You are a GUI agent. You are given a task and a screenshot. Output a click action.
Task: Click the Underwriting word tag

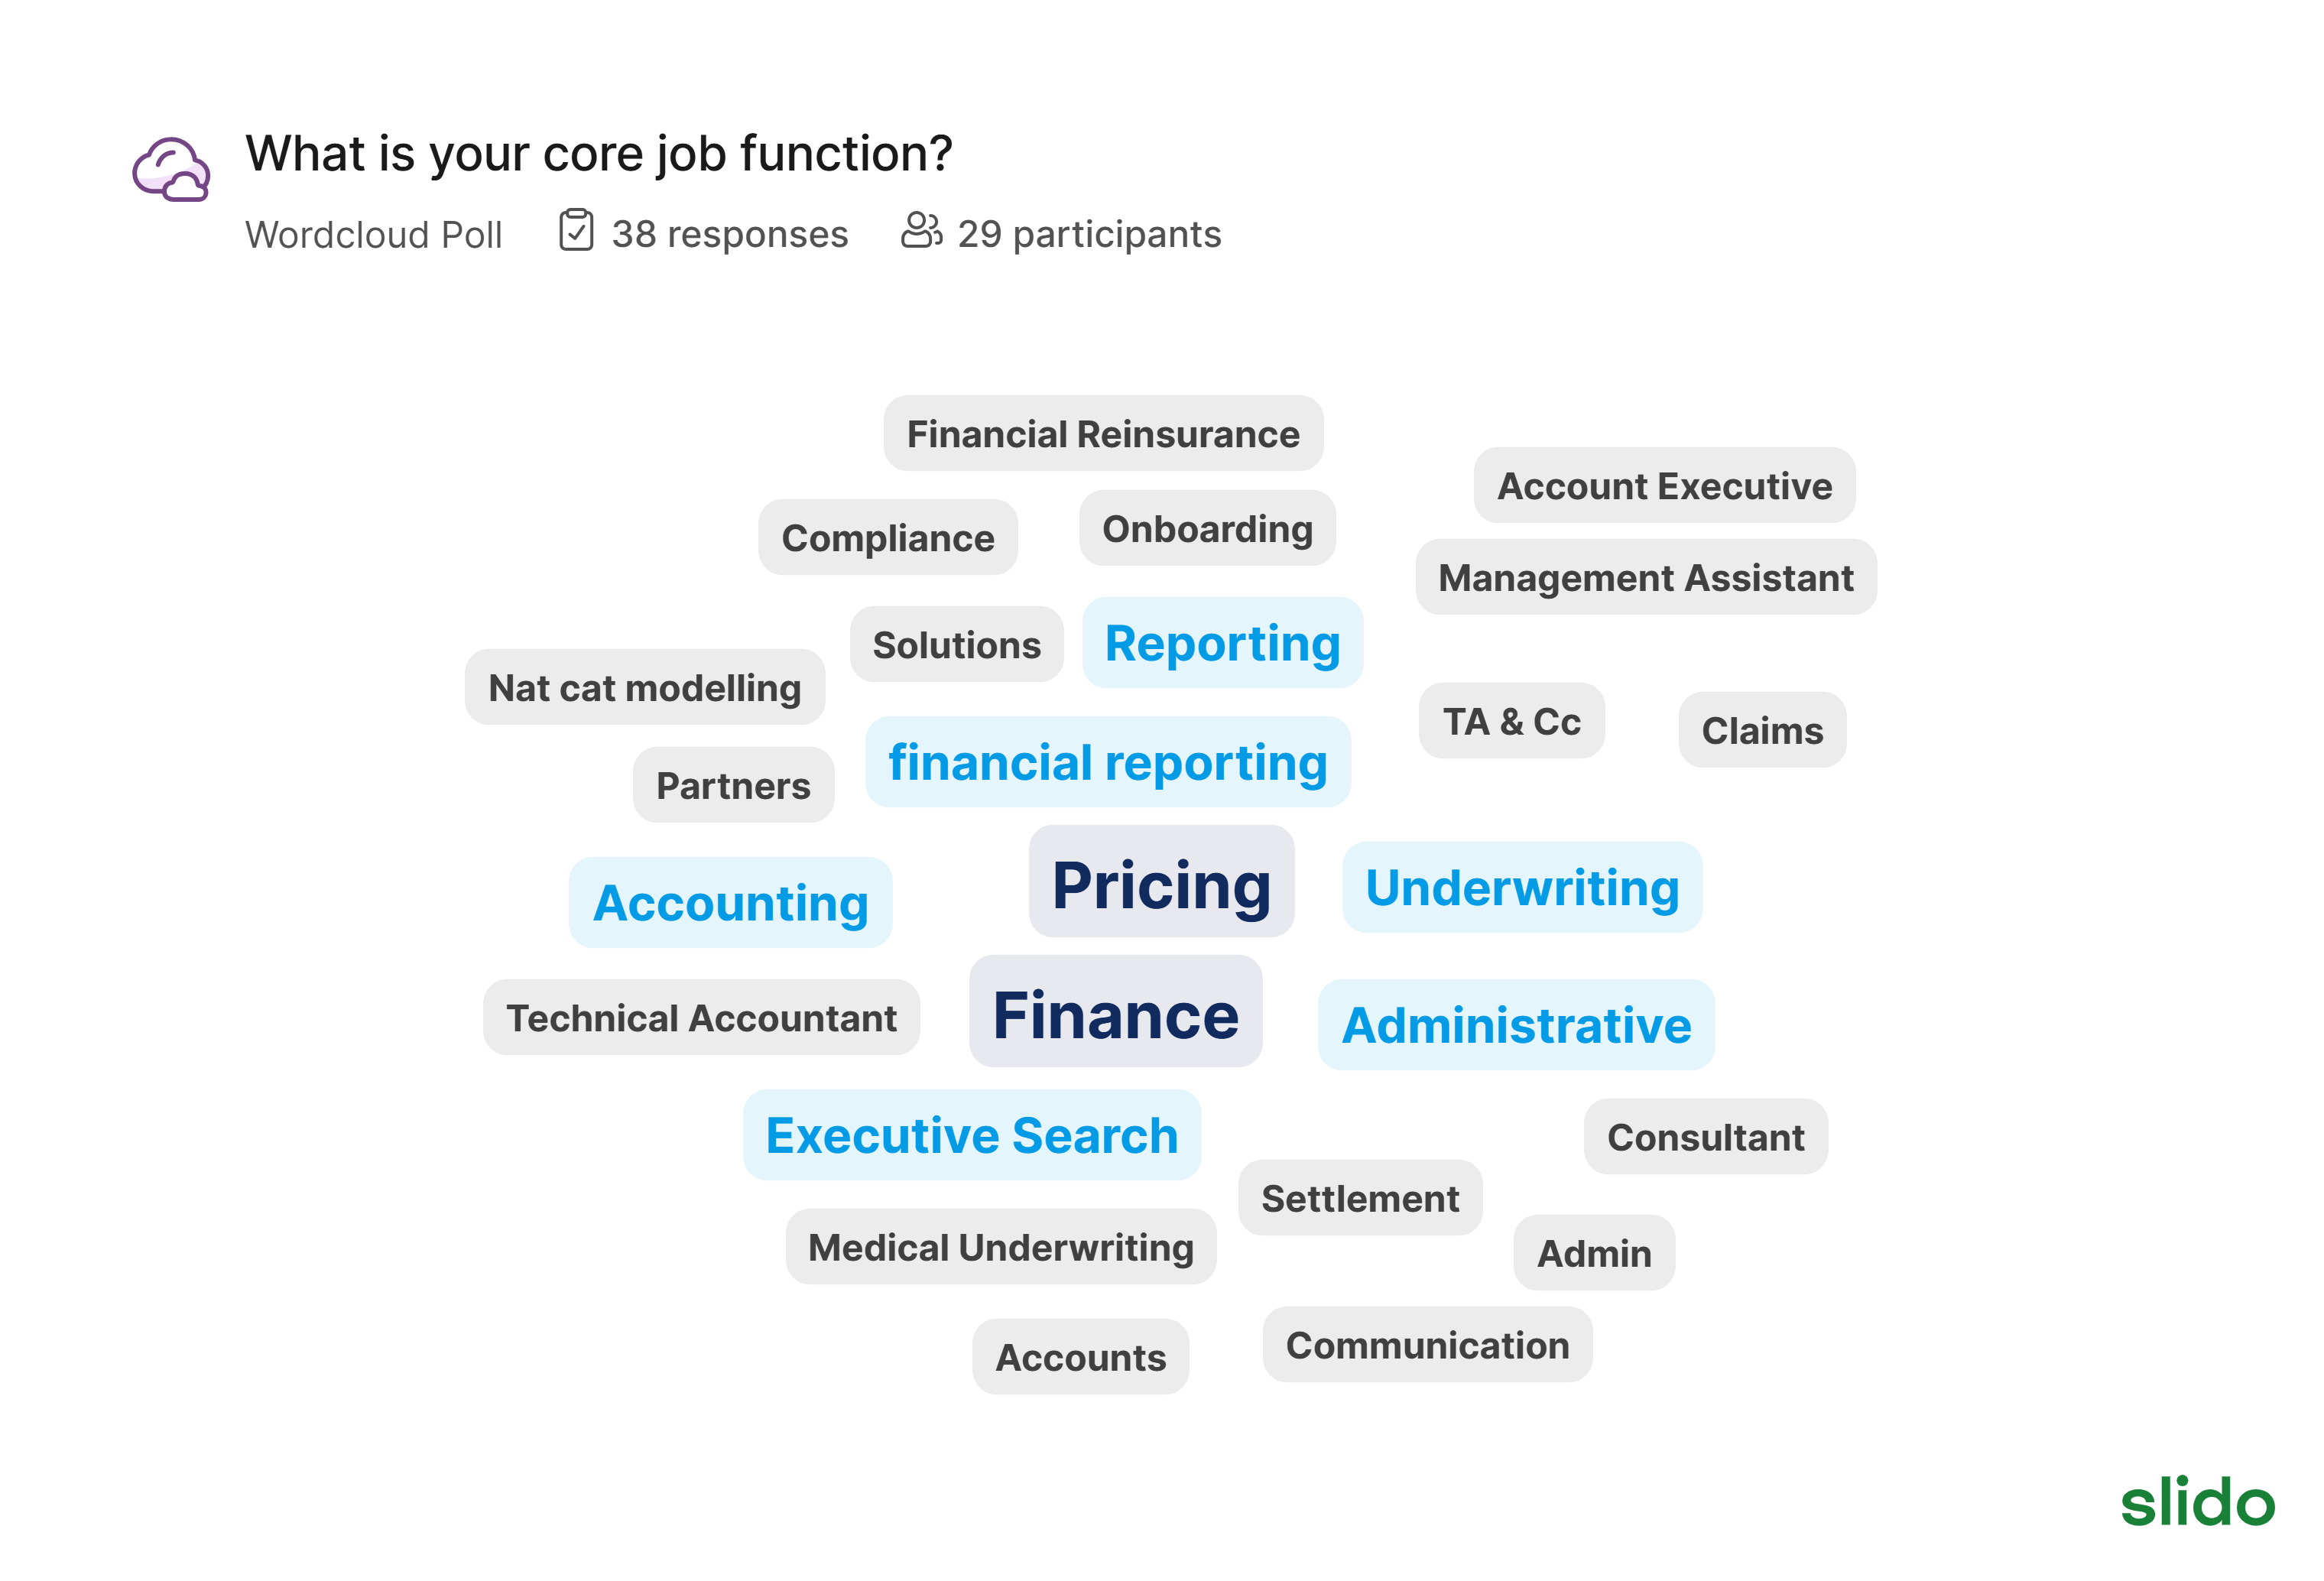pos(1521,888)
